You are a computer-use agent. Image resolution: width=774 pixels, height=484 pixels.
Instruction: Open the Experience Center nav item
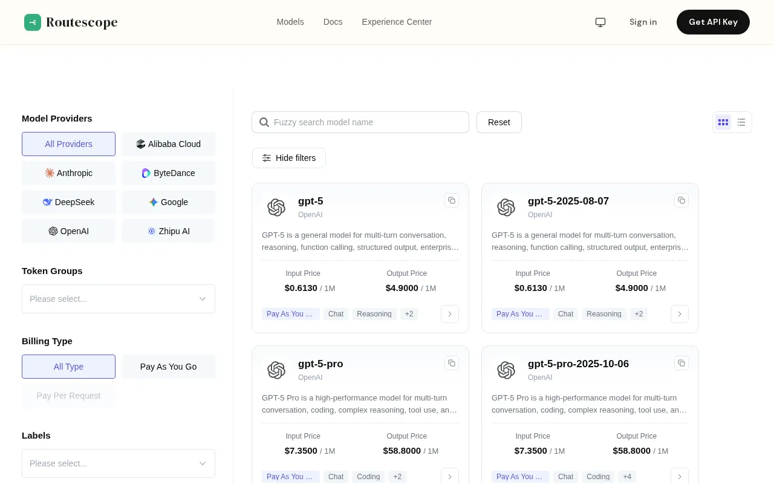pyautogui.click(x=397, y=22)
